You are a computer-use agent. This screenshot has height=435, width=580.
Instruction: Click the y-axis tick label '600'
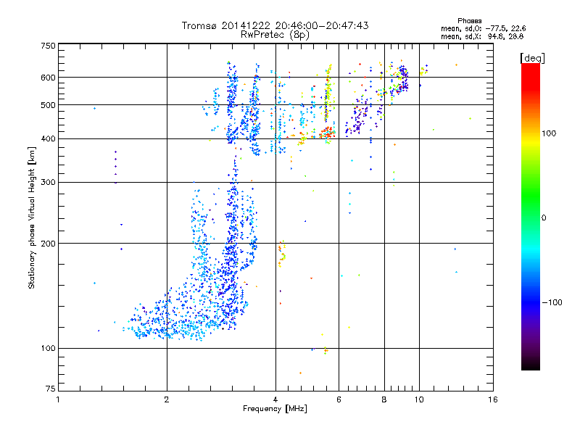(x=48, y=78)
